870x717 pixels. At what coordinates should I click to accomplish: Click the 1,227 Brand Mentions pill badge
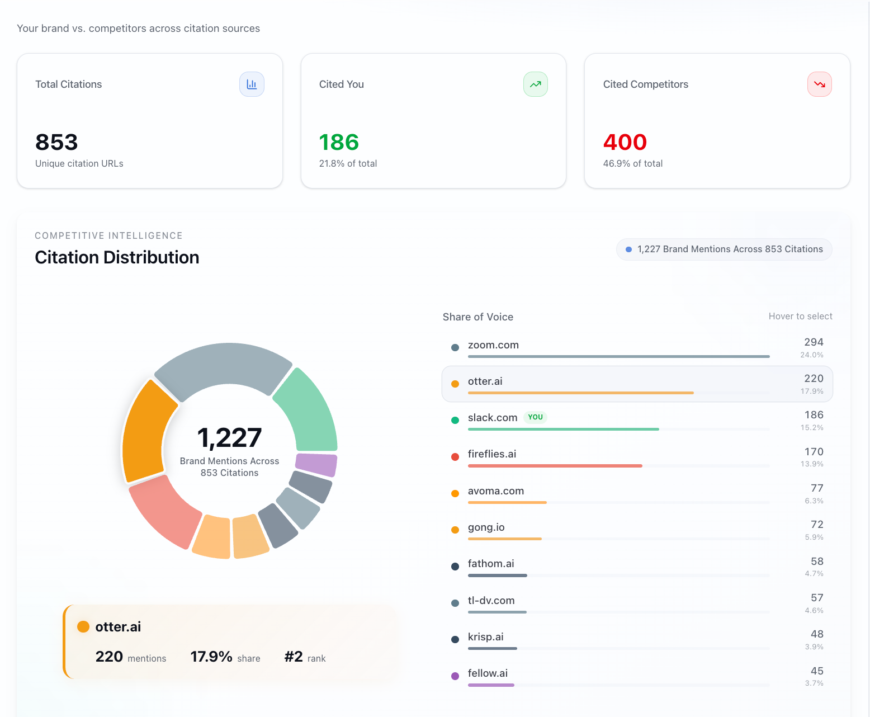724,249
